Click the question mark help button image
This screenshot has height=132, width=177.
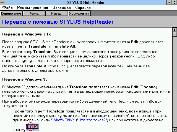30,127
